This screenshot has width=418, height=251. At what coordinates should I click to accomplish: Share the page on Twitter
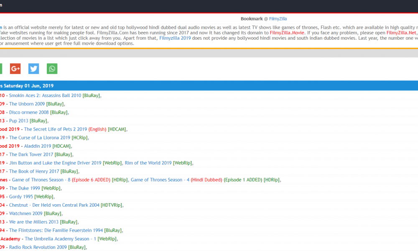pyautogui.click(x=33, y=69)
